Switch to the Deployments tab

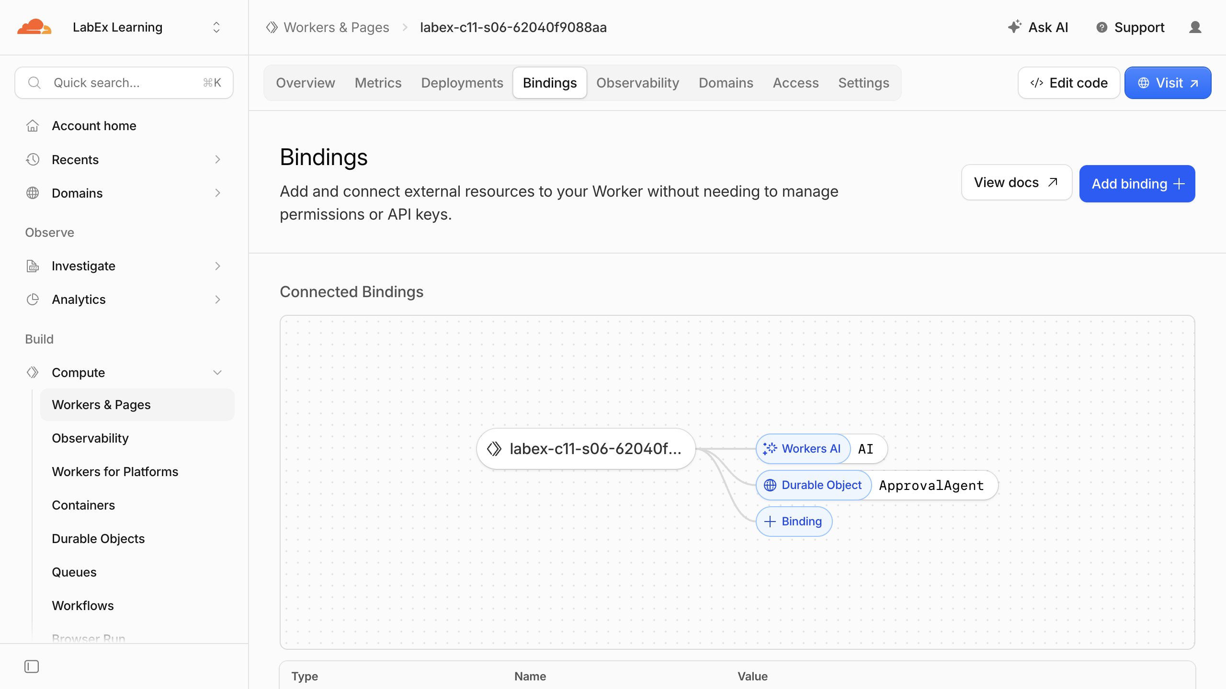(x=462, y=83)
